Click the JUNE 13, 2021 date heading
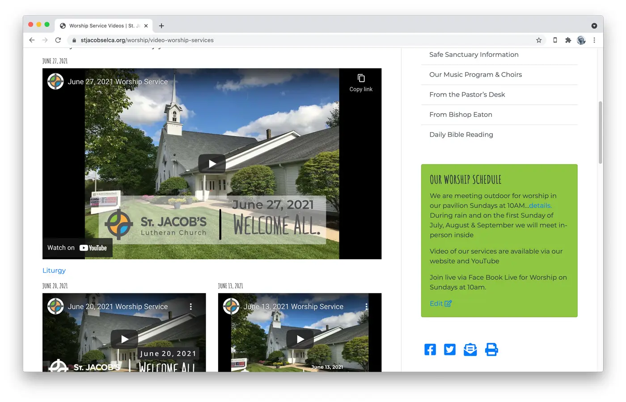Screen dimensions: 626x402 231,286
